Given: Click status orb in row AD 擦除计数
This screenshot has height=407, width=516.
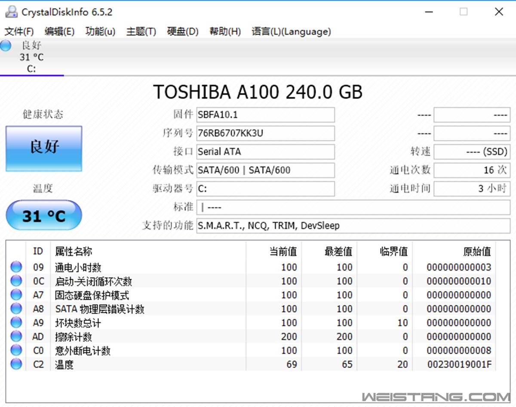Looking at the screenshot, I should [16, 336].
